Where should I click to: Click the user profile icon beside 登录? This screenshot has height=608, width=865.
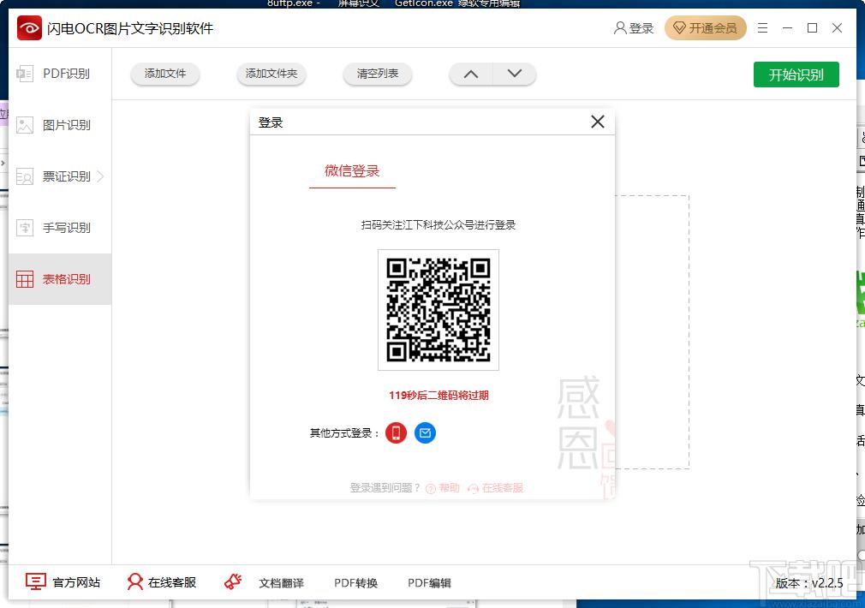(x=620, y=28)
